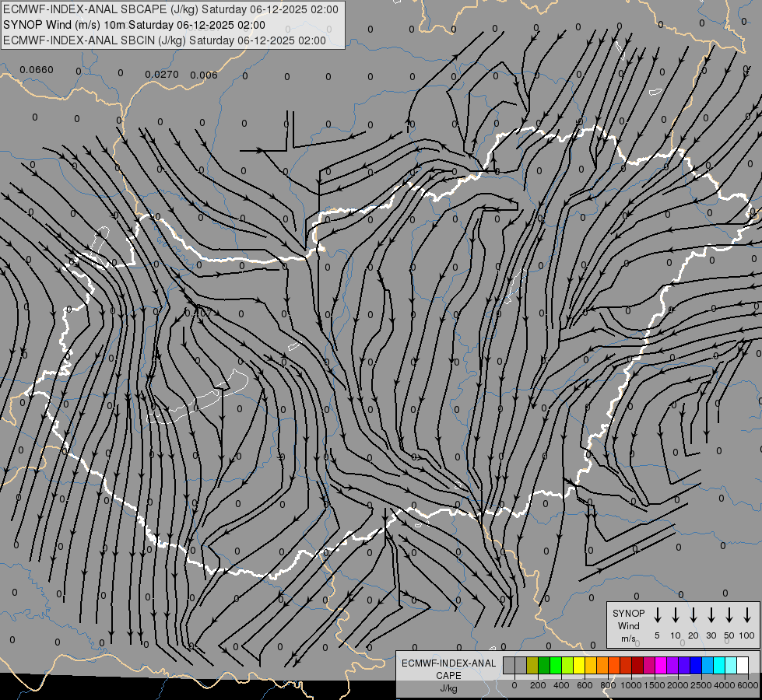Pick the bright green CAPE legend swatch
This screenshot has height=700, width=762.
556,666
